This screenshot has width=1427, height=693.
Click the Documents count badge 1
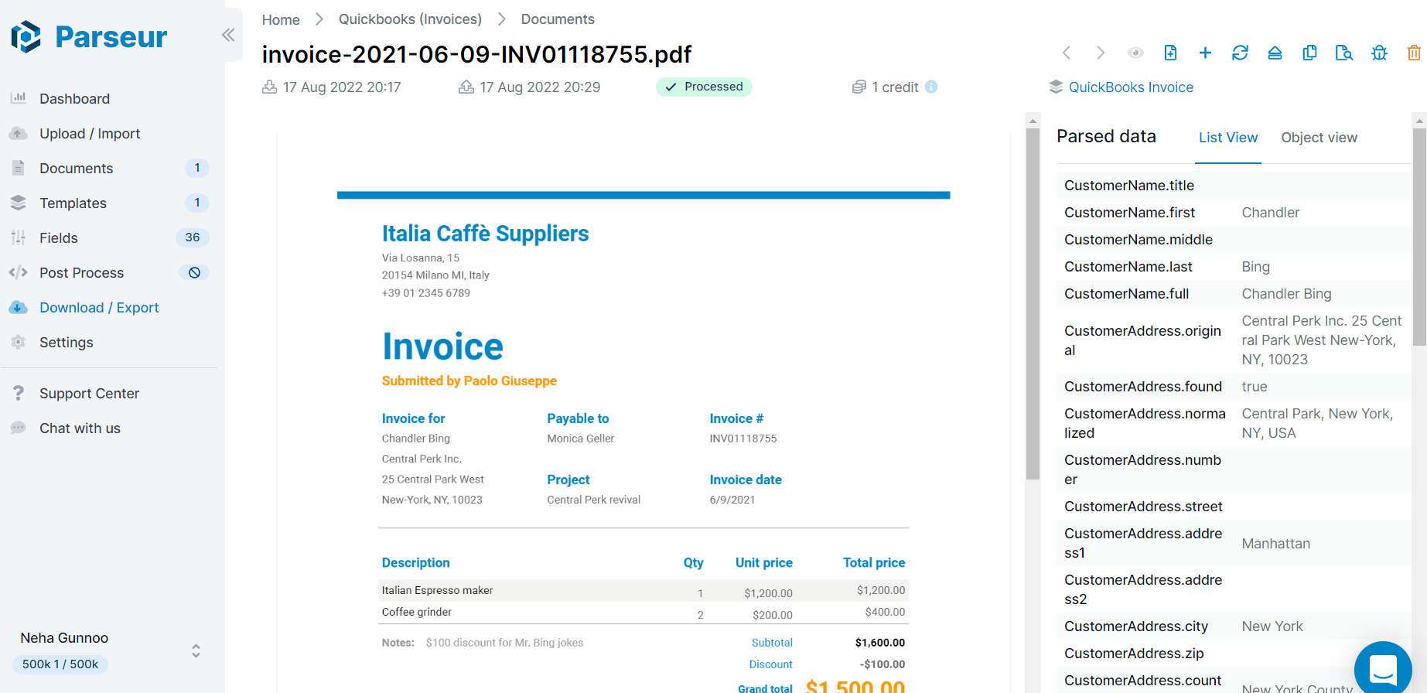pyautogui.click(x=197, y=168)
